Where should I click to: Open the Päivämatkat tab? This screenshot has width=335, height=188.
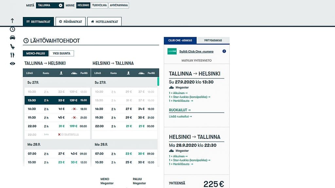click(71, 22)
